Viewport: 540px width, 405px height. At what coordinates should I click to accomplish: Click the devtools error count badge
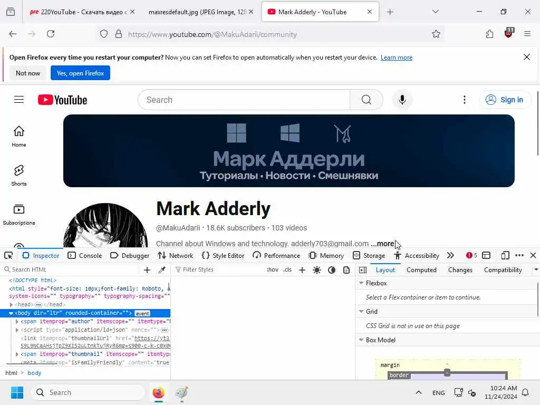click(471, 255)
